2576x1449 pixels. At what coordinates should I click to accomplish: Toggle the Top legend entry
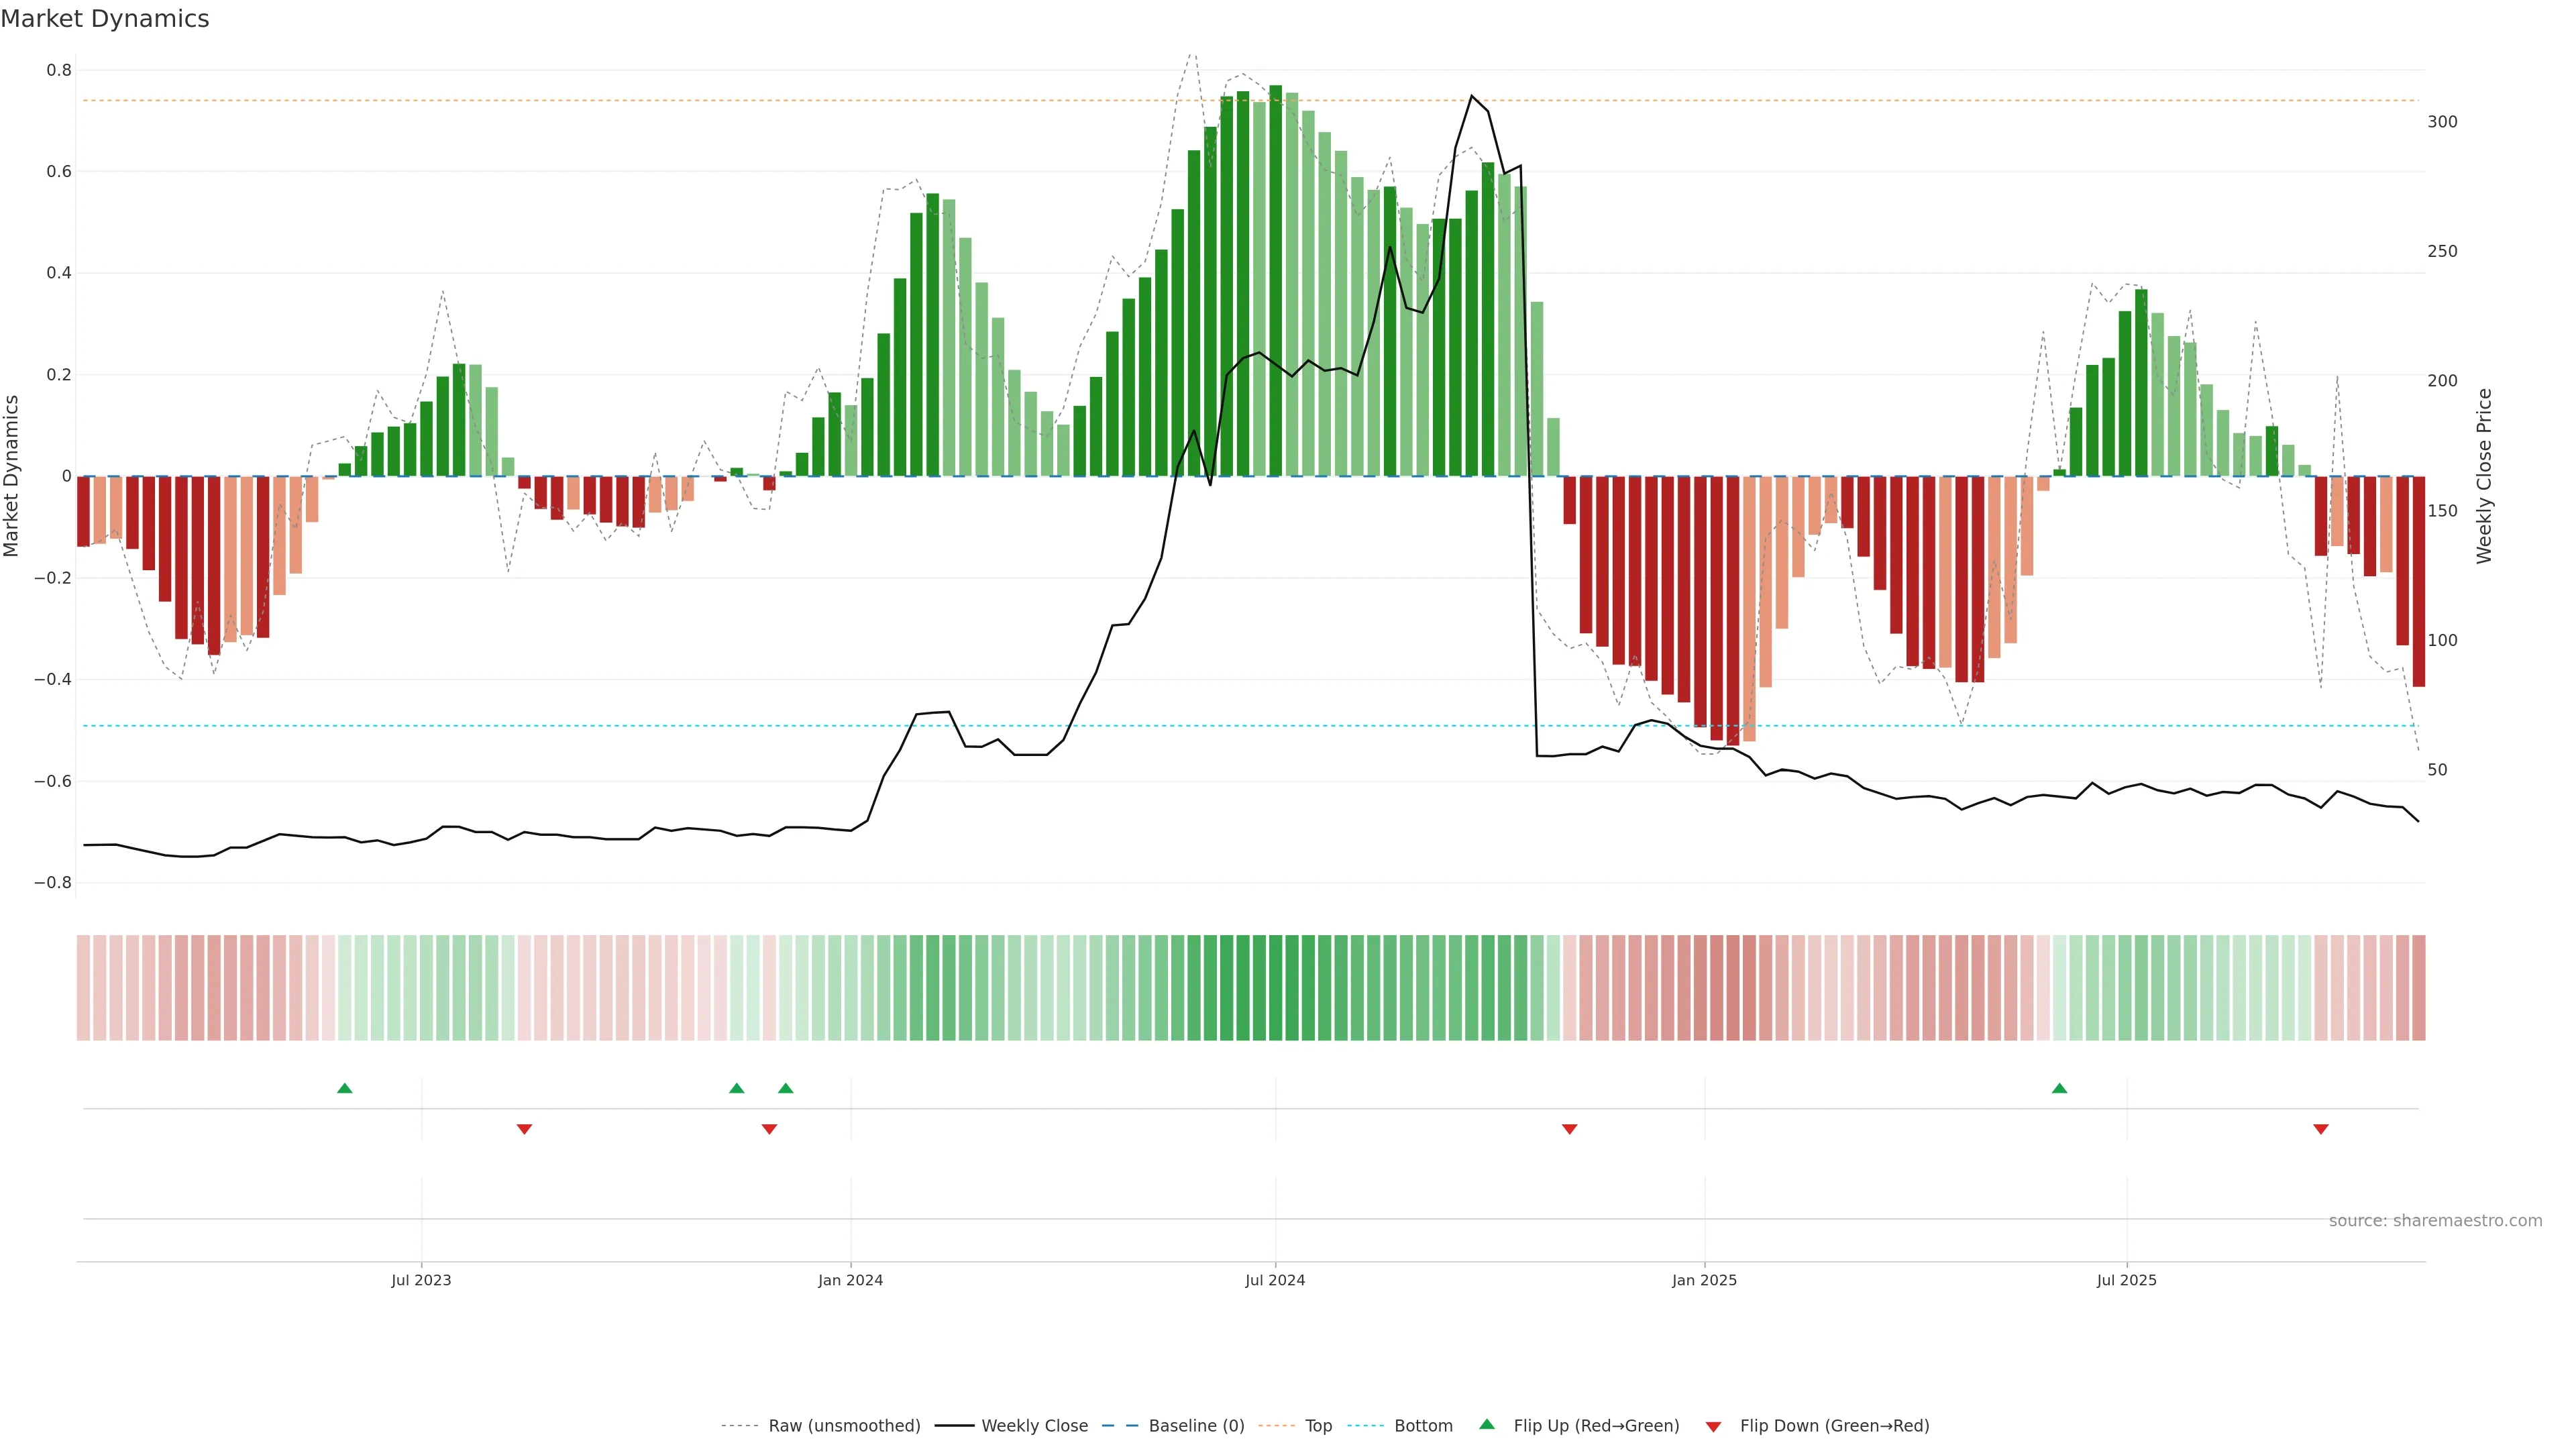click(x=1318, y=1426)
